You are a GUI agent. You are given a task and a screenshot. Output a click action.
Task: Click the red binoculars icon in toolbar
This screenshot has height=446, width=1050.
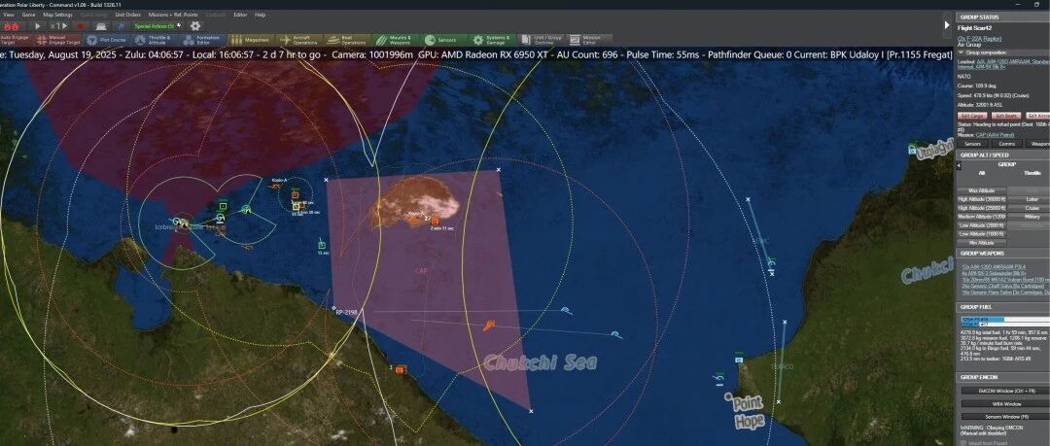pos(12,26)
